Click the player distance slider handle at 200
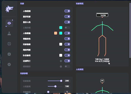 pos(61,81)
